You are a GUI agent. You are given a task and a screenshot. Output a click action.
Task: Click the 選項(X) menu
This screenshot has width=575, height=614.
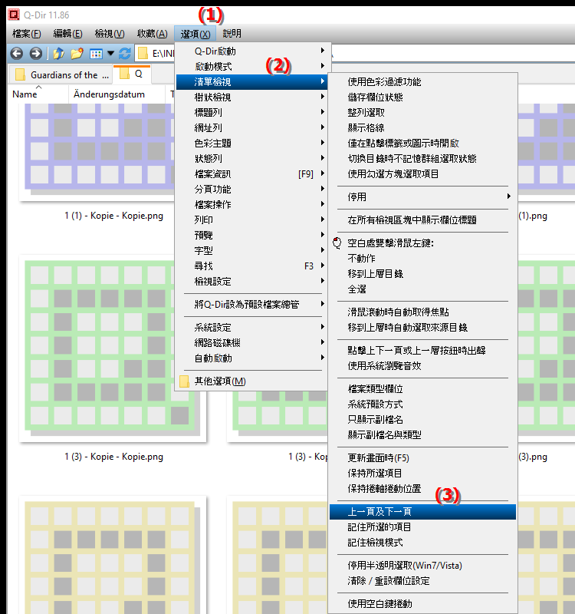click(195, 34)
